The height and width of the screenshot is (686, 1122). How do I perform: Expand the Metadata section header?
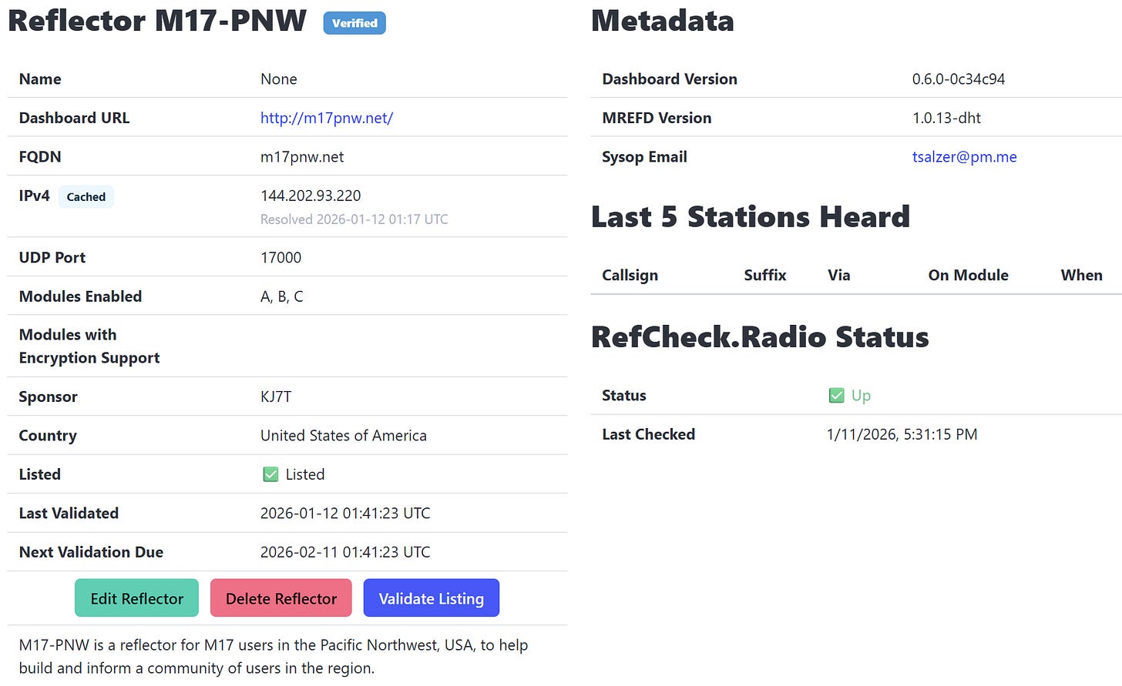663,21
